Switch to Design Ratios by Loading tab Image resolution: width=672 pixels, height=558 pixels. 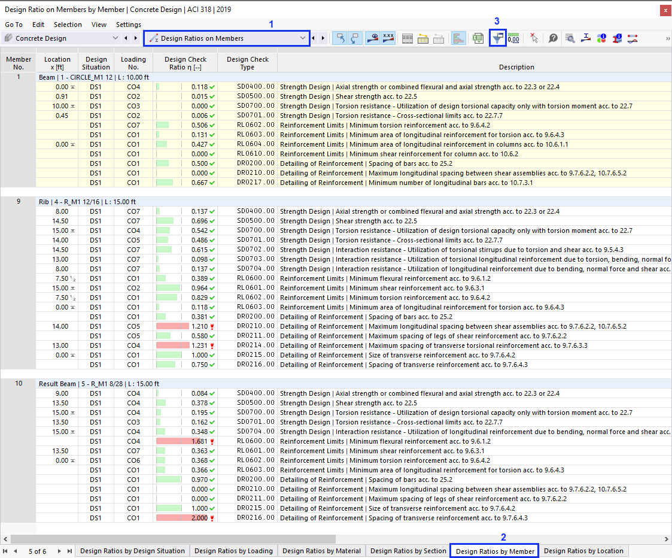[233, 551]
